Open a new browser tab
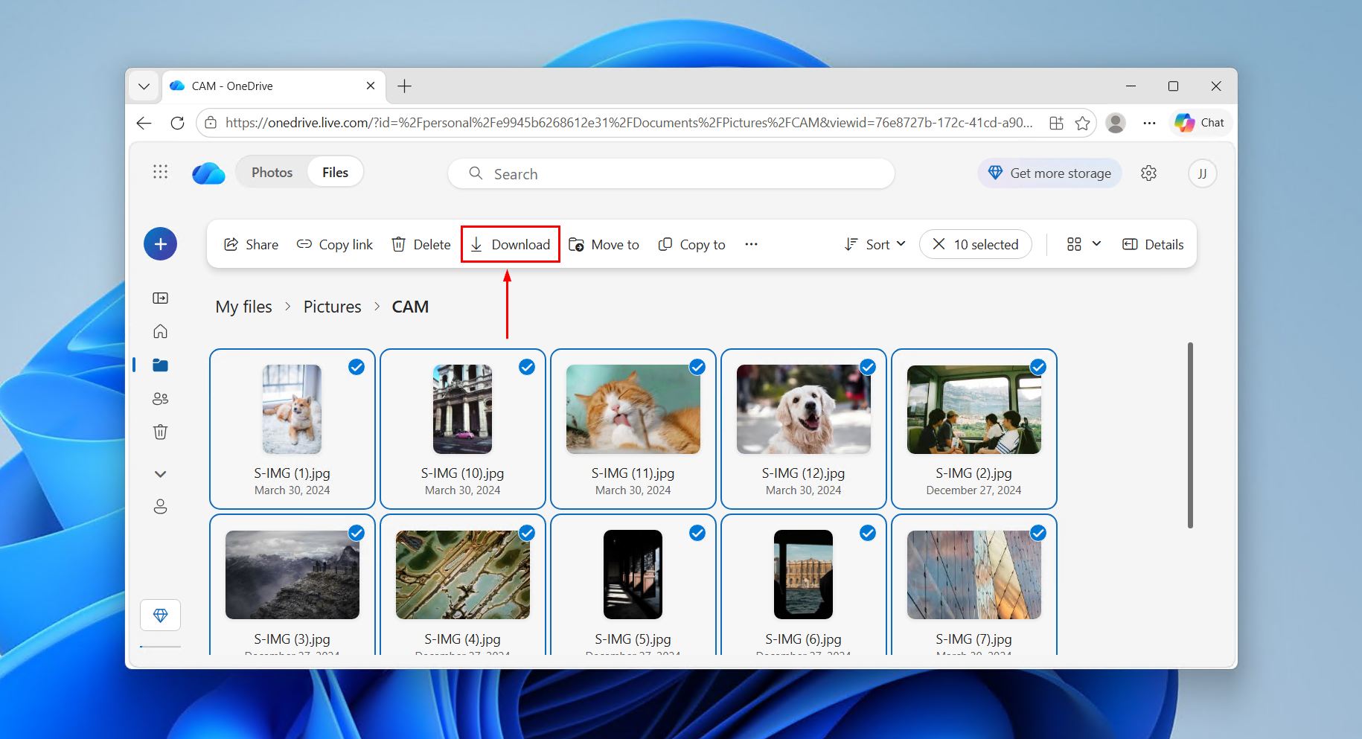1362x739 pixels. (404, 86)
